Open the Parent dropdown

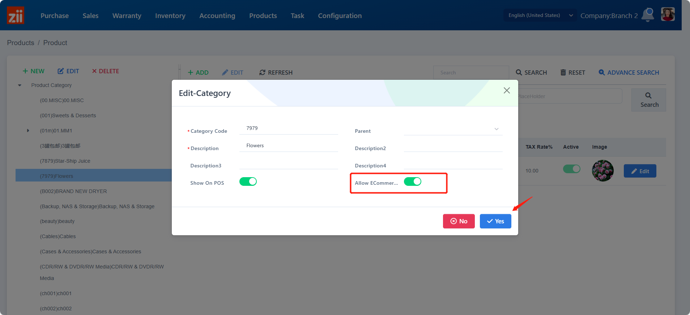coord(453,129)
